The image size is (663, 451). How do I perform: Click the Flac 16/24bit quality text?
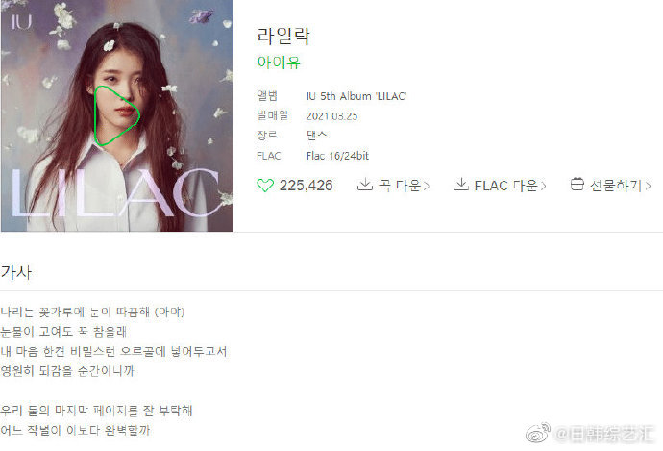[x=337, y=156]
